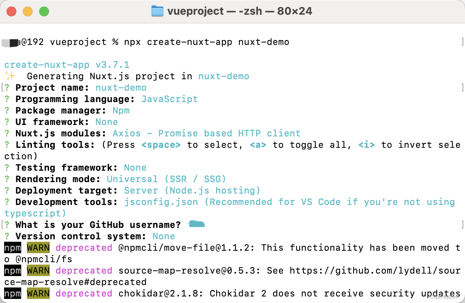Click the WARN badge on the chokidar line
Image resolution: width=465 pixels, height=303 pixels.
(38, 294)
